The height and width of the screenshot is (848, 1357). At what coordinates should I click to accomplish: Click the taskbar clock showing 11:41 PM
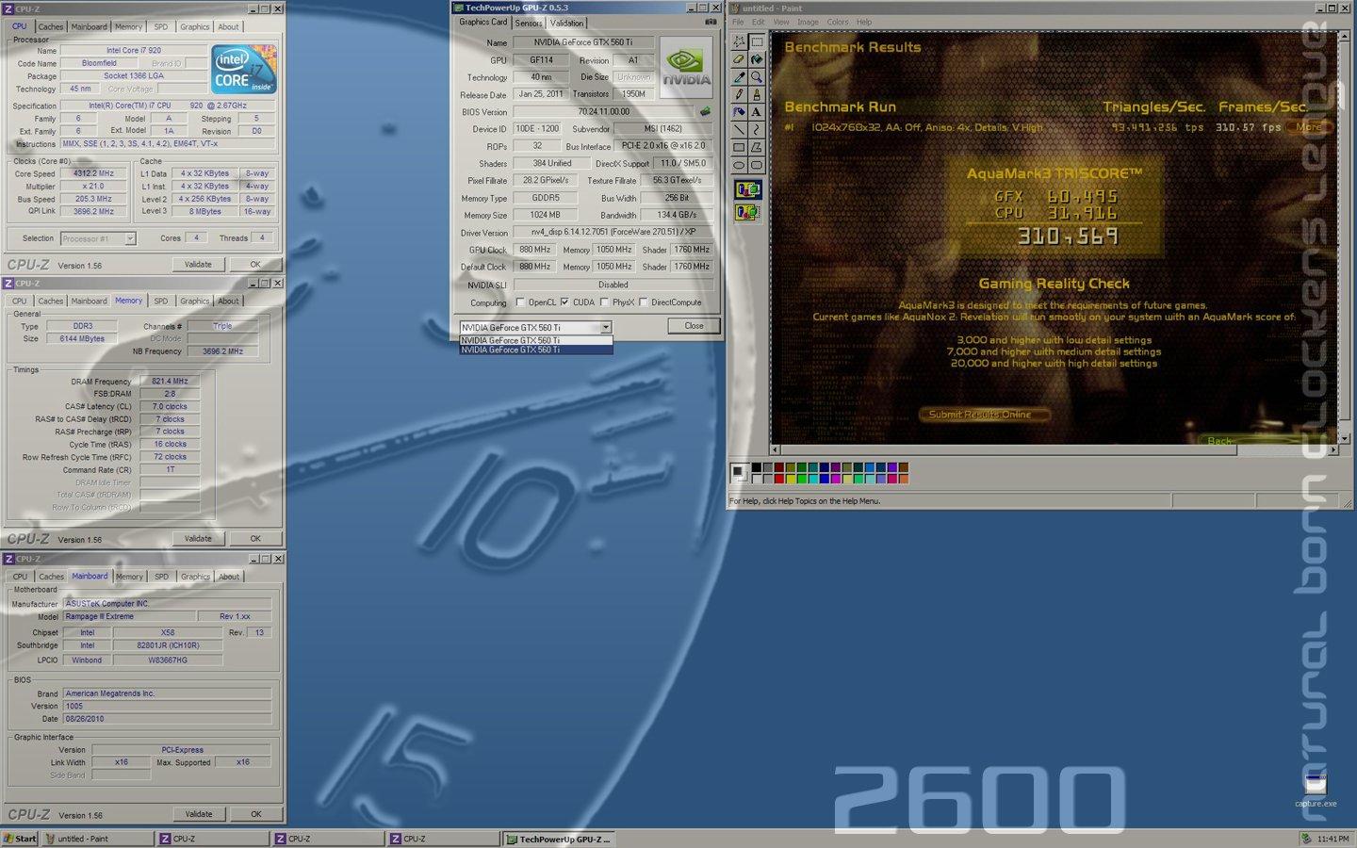coord(1332,839)
